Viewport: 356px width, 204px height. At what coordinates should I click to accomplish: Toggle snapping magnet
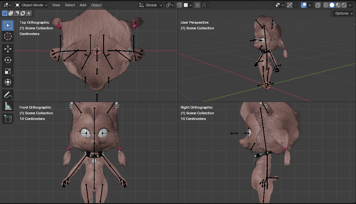click(x=179, y=5)
